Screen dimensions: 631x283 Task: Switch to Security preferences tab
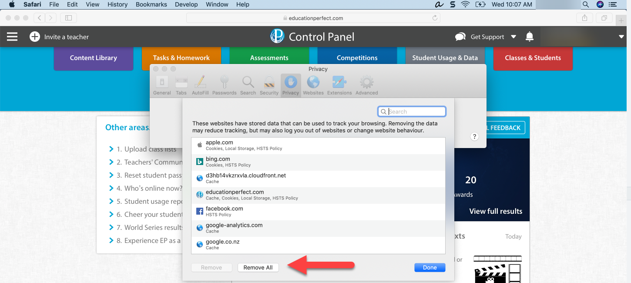[x=269, y=85]
